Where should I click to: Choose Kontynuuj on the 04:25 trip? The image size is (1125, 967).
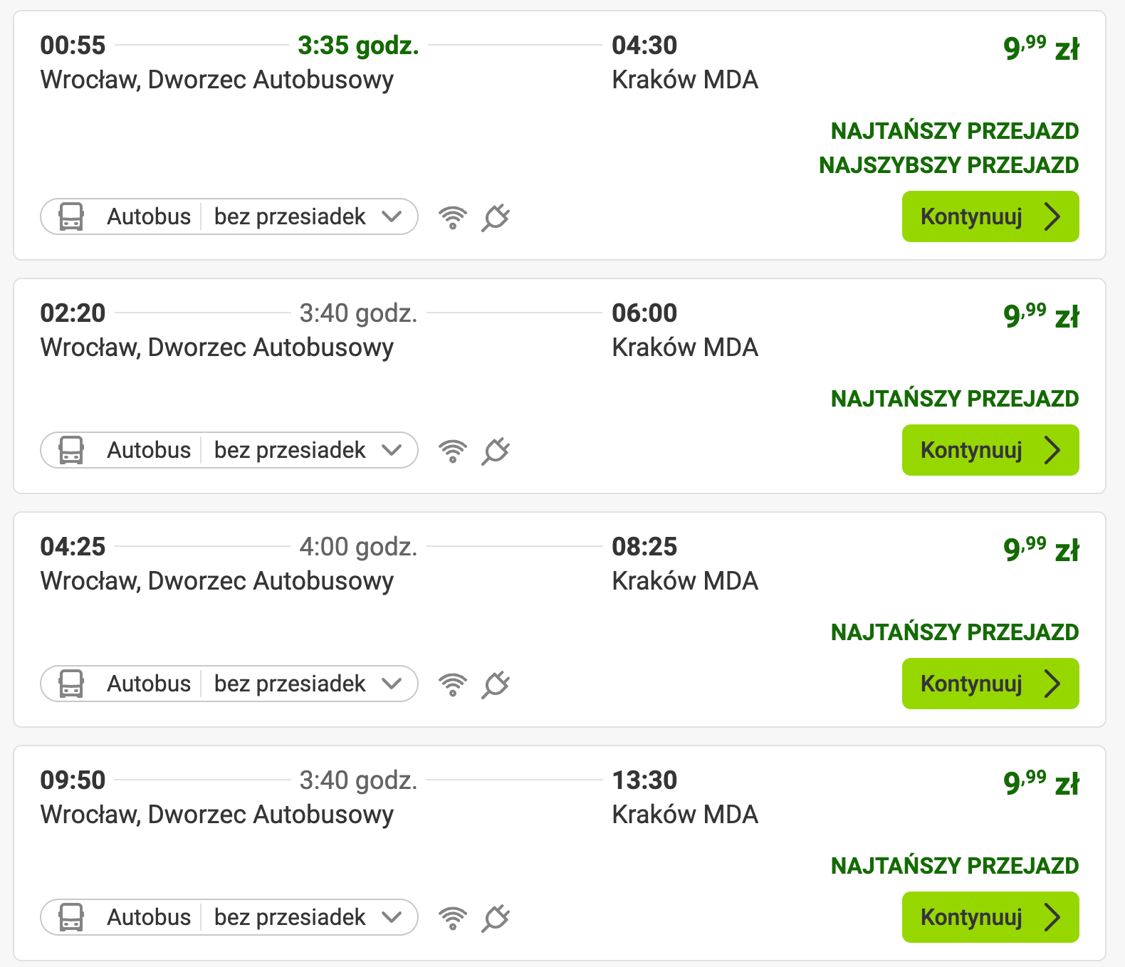(990, 684)
